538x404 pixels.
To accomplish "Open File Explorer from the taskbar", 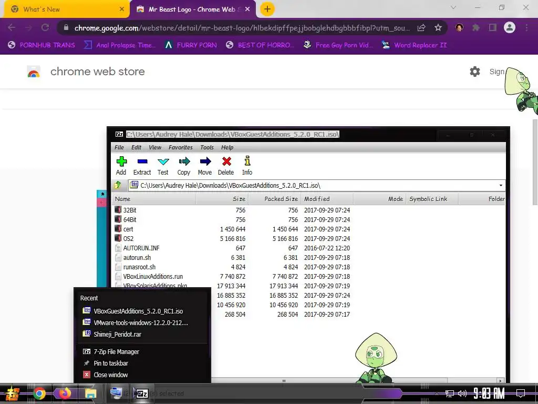I will [90, 393].
